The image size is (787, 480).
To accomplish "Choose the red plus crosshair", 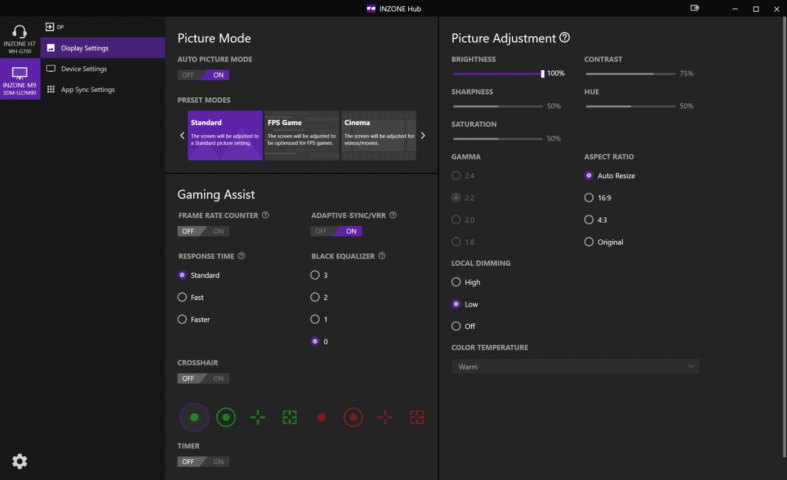I will 385,418.
